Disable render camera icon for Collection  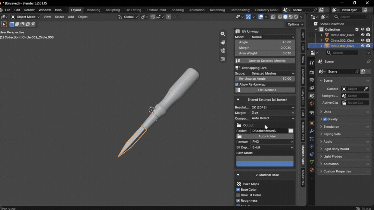[x=368, y=29]
